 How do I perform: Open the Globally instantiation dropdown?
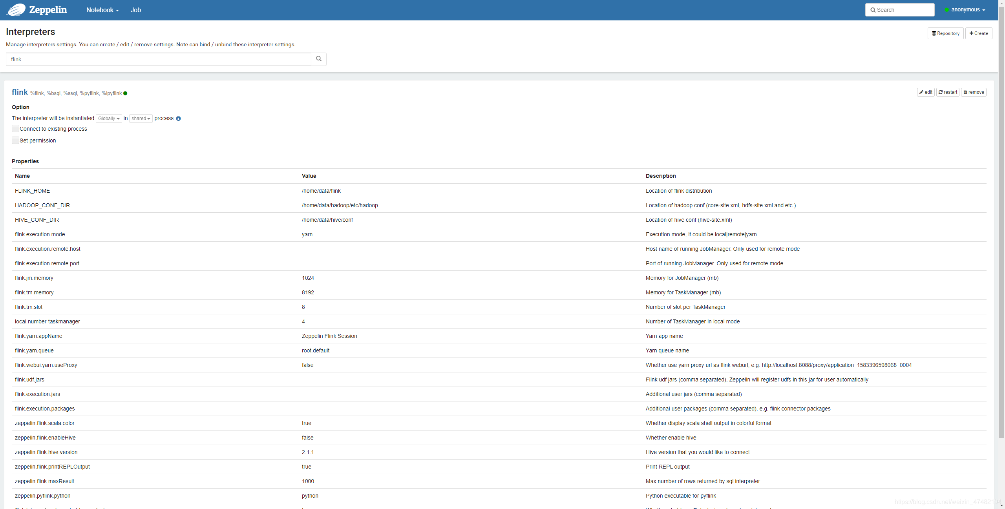point(109,119)
